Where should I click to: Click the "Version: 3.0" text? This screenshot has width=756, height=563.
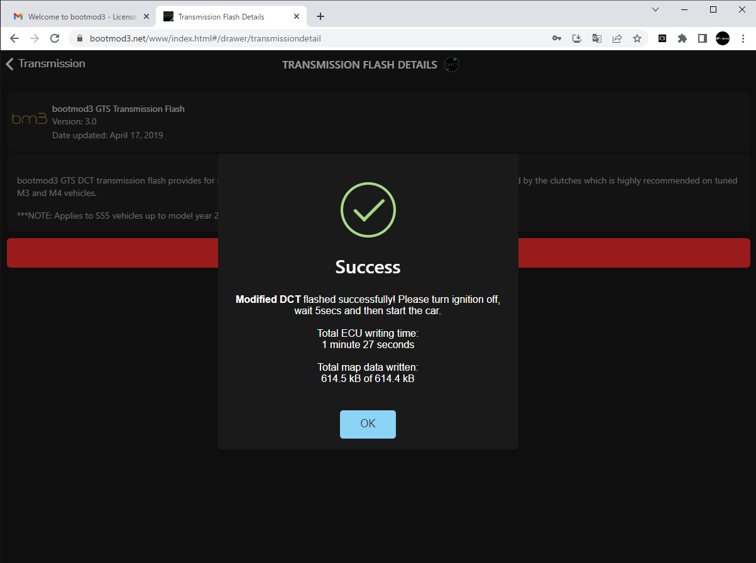pyautogui.click(x=74, y=121)
